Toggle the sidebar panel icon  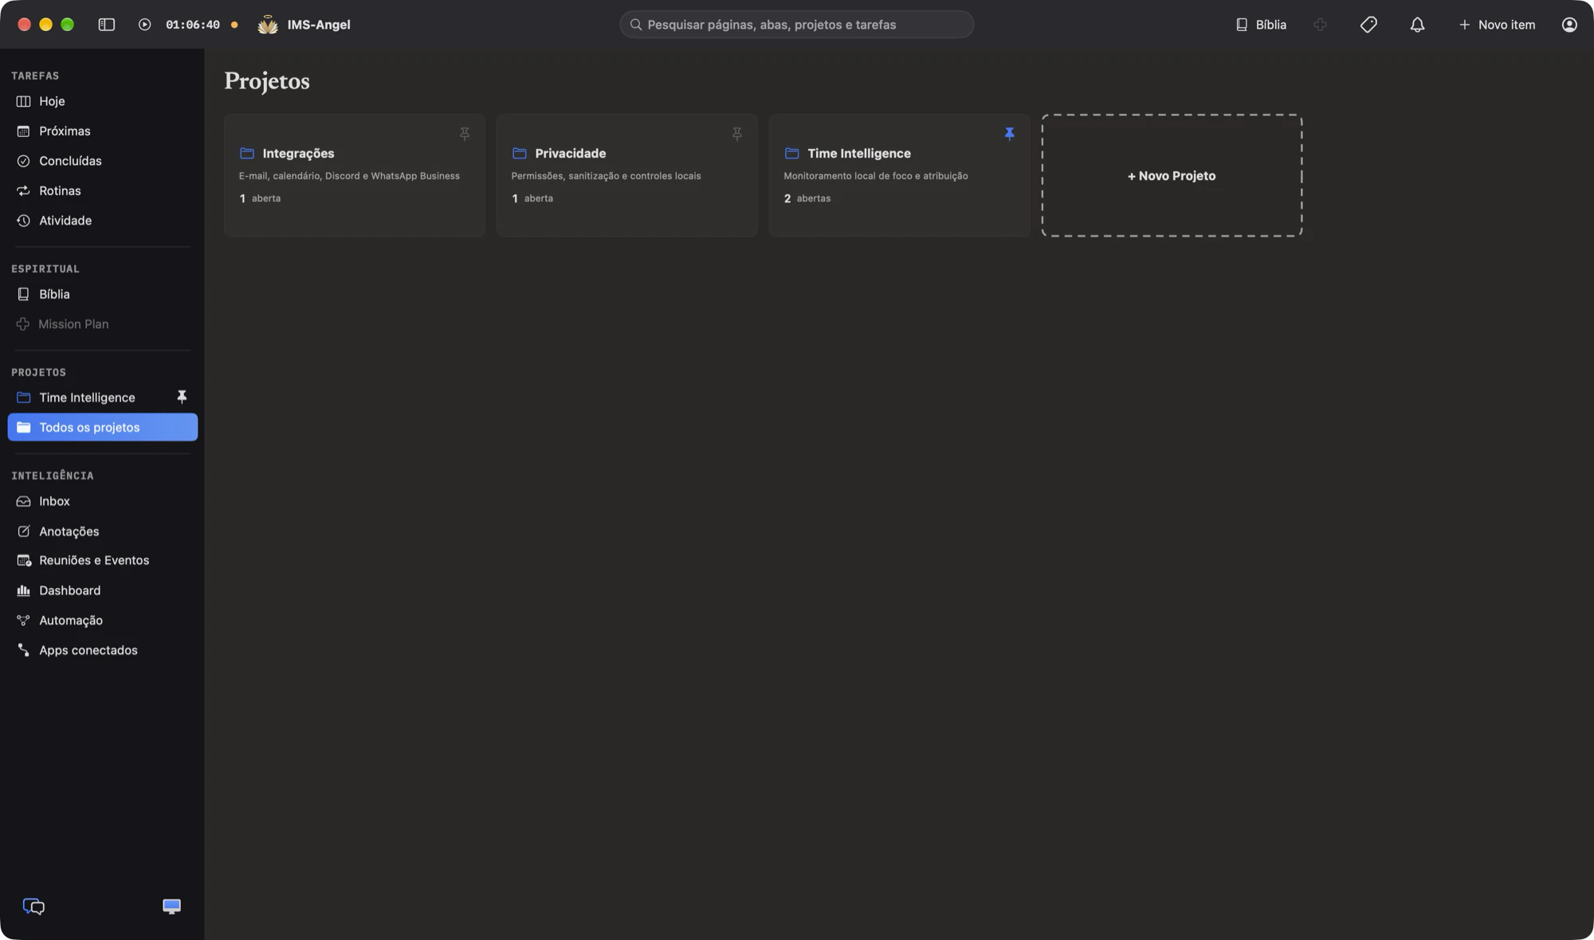pyautogui.click(x=106, y=25)
